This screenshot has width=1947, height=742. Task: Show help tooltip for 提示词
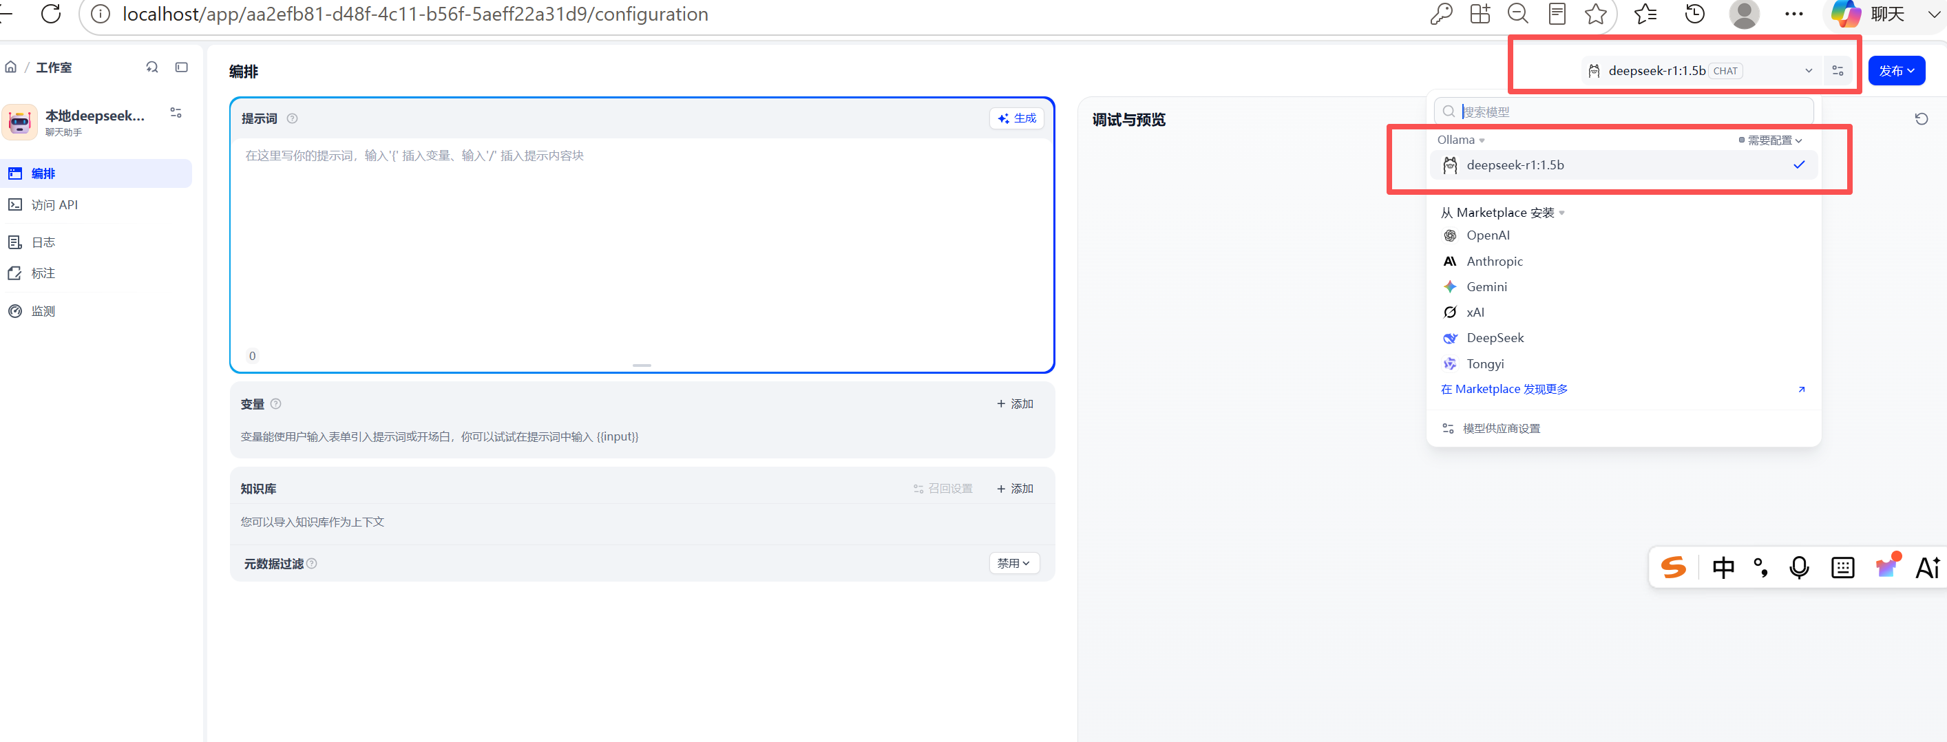click(292, 118)
